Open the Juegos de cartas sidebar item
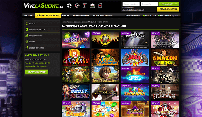This screenshot has width=202, height=117. point(42,48)
